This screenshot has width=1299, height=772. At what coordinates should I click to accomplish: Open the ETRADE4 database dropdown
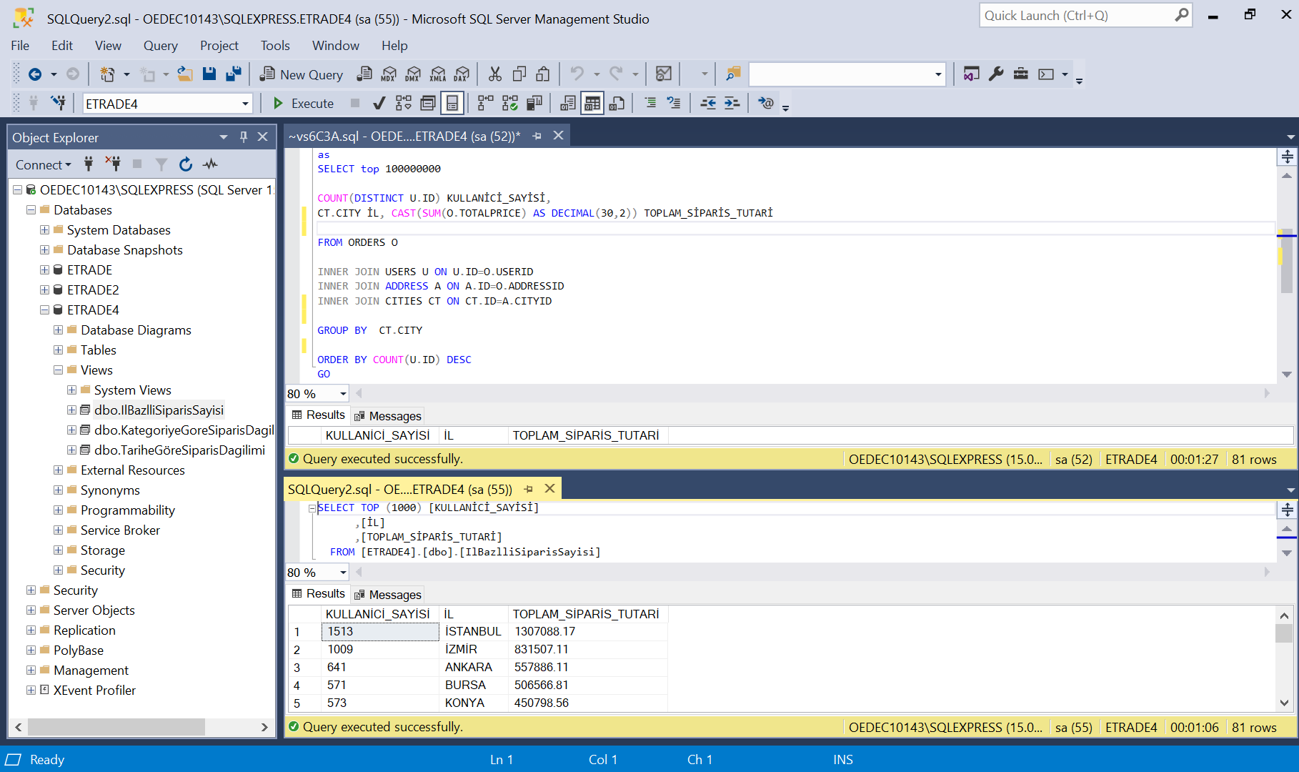click(x=246, y=103)
